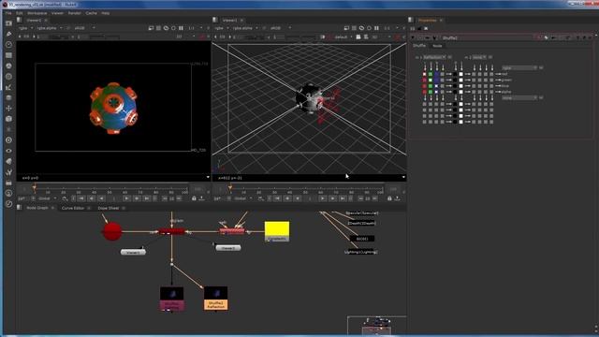Open the Workspace menu
Image resolution: width=599 pixels, height=337 pixels.
point(37,13)
